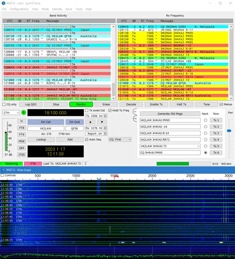Expand Tx 5 message dropdown
This screenshot has width=235, height=259.
pyautogui.click(x=198, y=146)
